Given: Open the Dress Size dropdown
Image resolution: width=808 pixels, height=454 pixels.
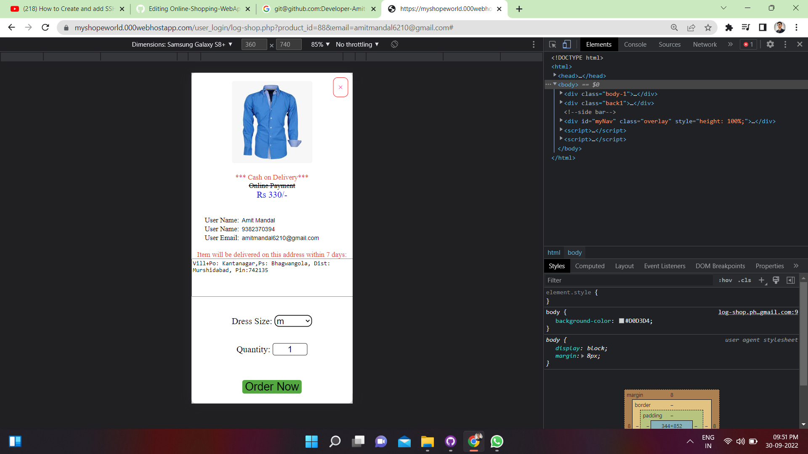Looking at the screenshot, I should coord(293,321).
